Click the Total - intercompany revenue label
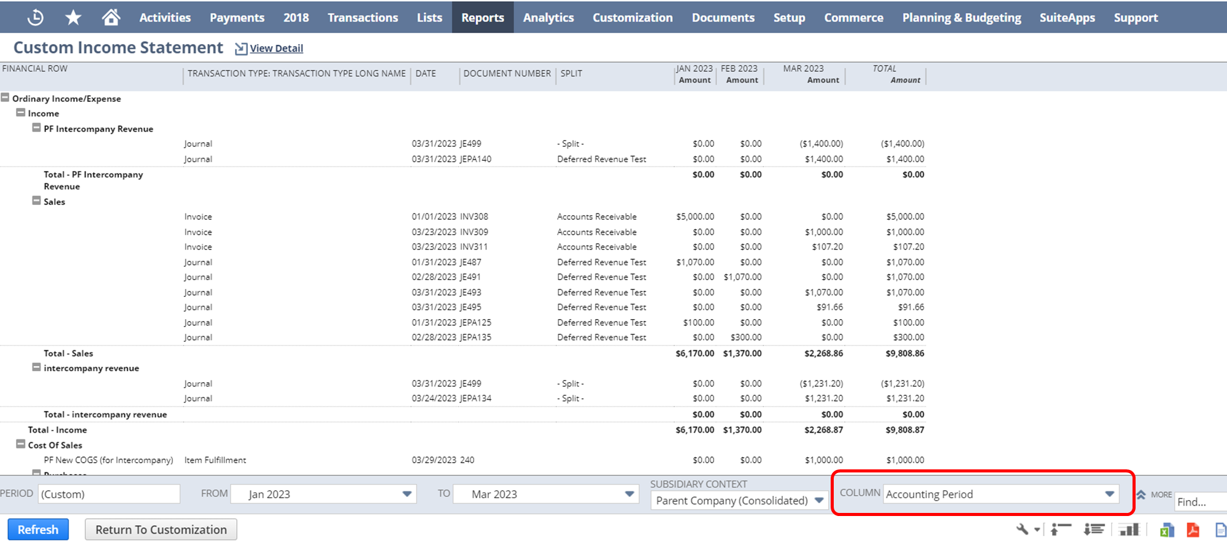Image resolution: width=1227 pixels, height=543 pixels. [x=105, y=414]
